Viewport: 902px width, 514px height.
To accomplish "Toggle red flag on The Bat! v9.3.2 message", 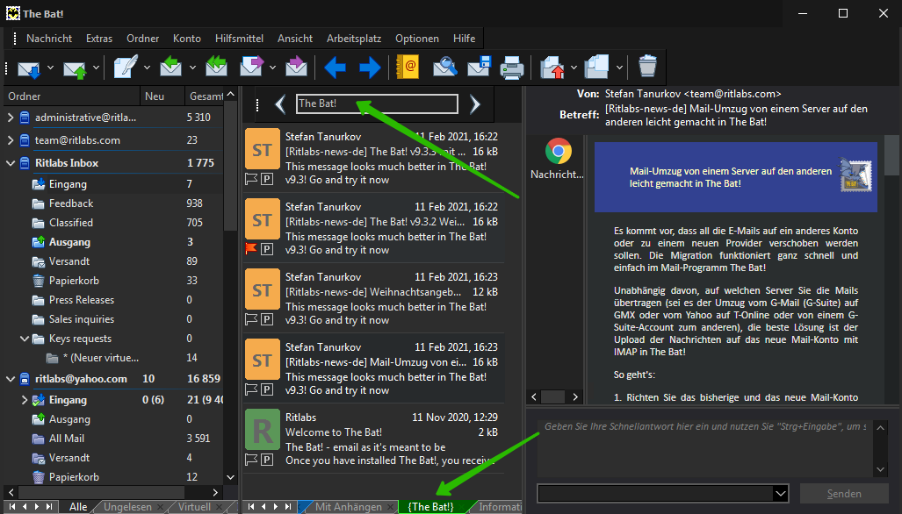I will (251, 249).
